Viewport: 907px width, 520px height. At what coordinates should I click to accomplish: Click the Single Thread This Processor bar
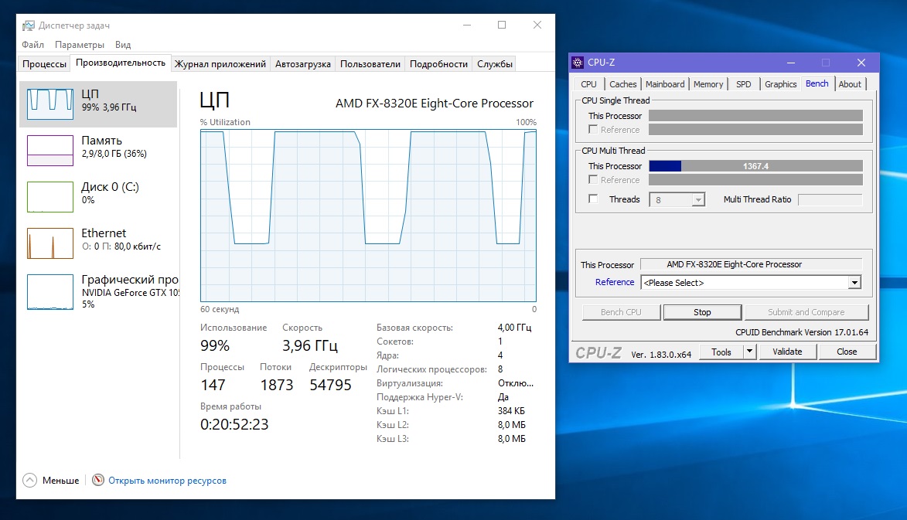coord(755,116)
